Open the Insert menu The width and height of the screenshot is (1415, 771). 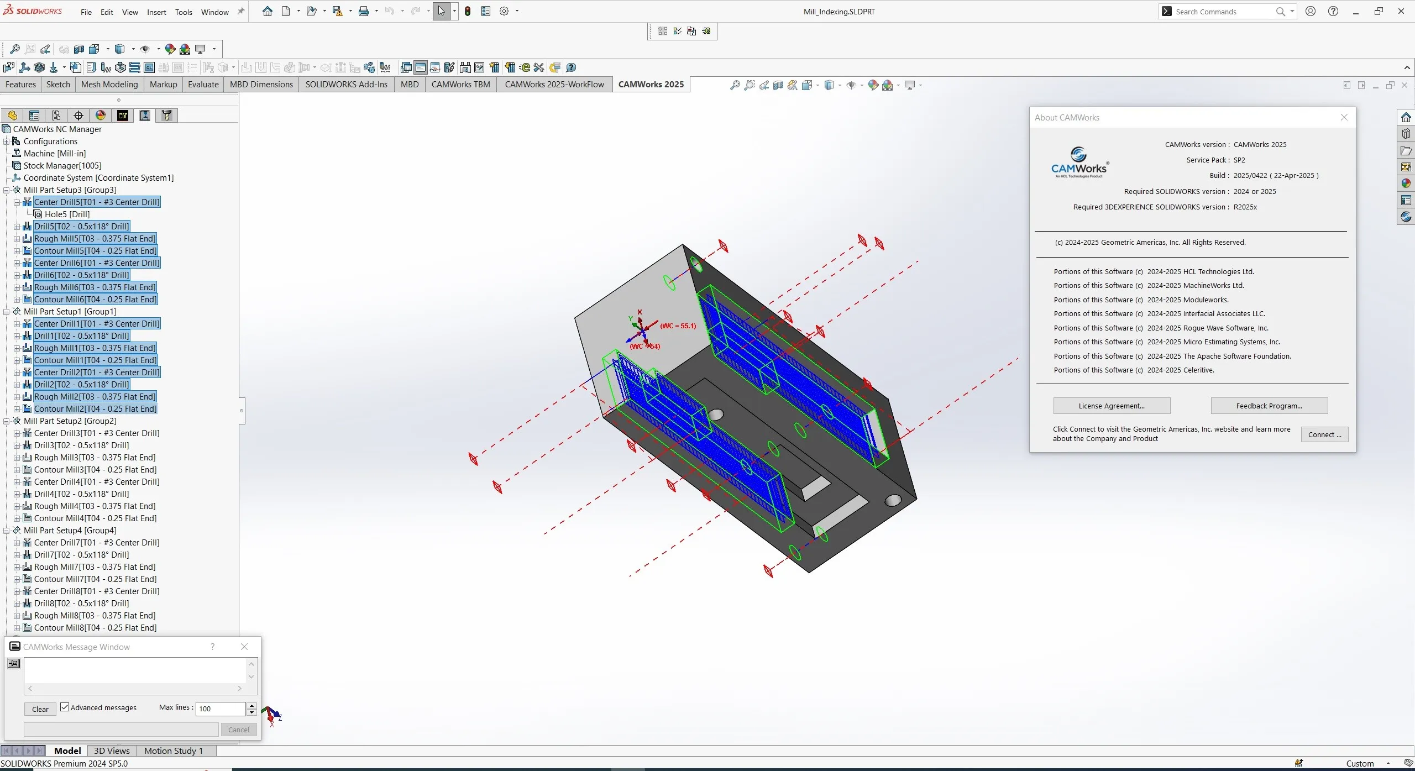click(x=156, y=12)
